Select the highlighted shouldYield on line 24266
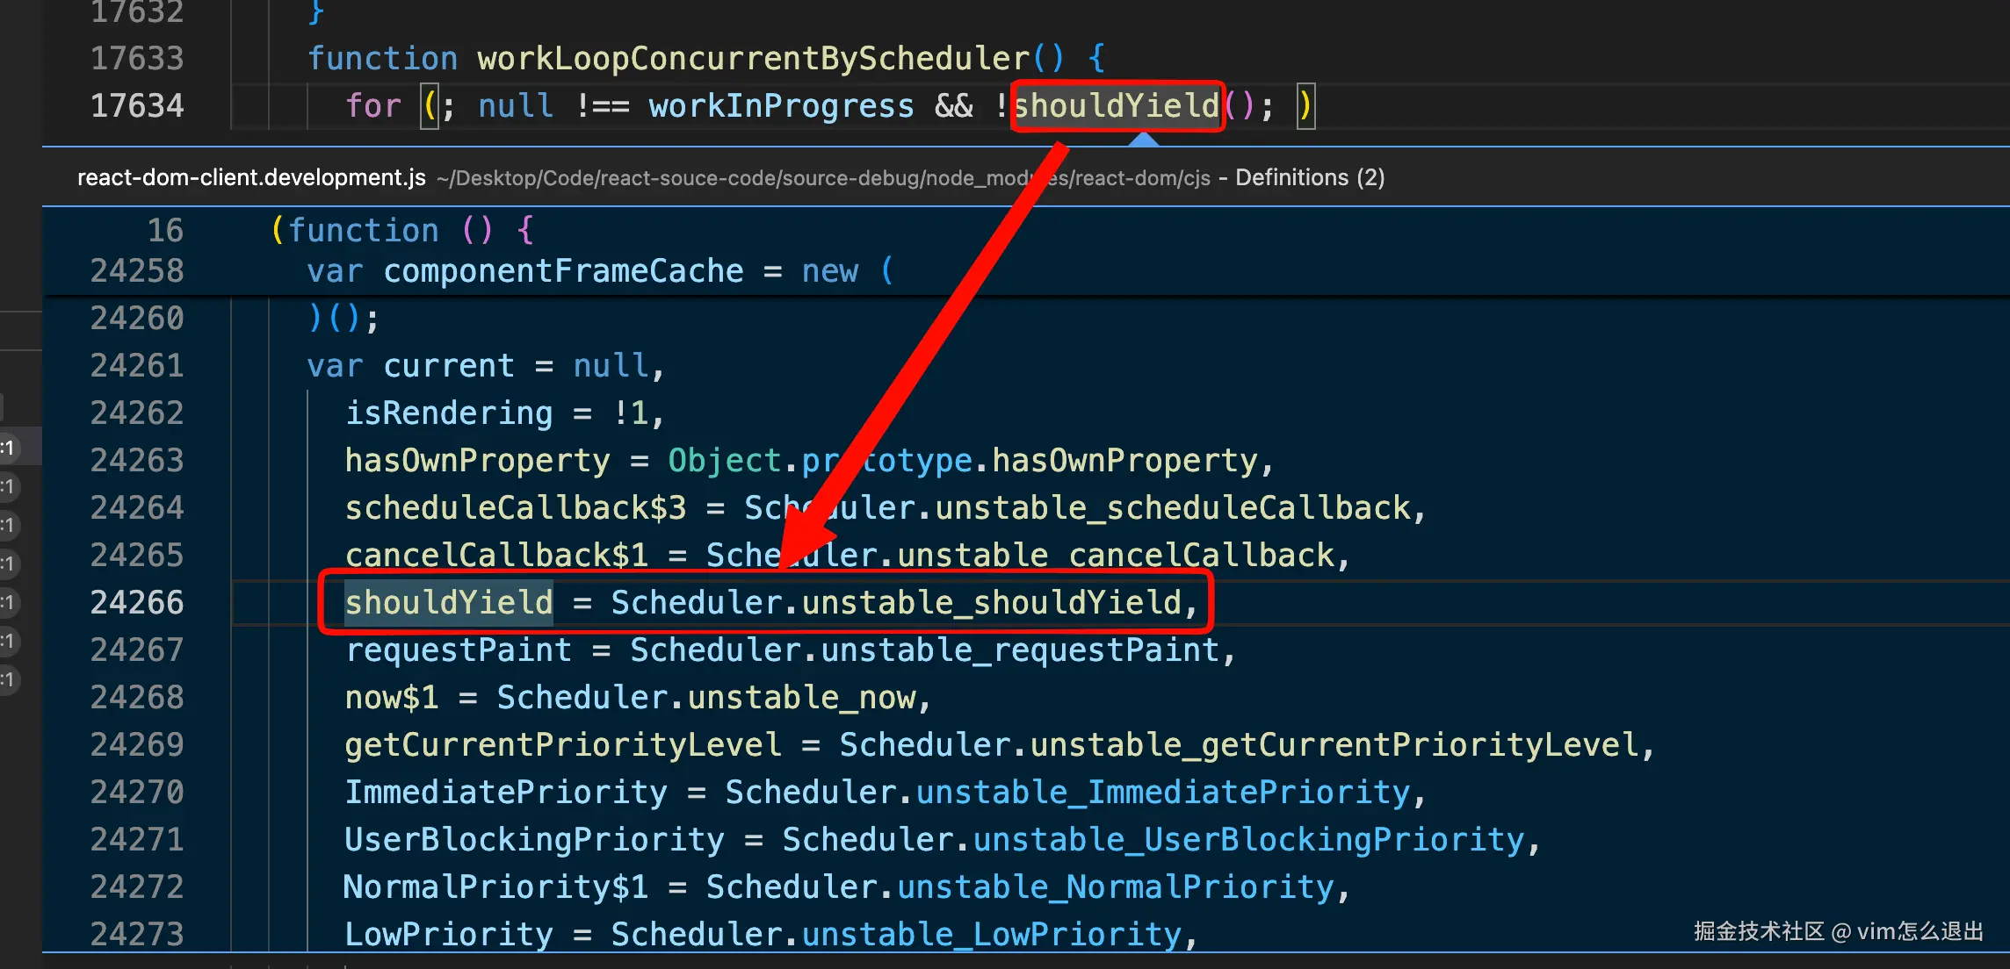Screen dimensions: 2010x969 448,602
